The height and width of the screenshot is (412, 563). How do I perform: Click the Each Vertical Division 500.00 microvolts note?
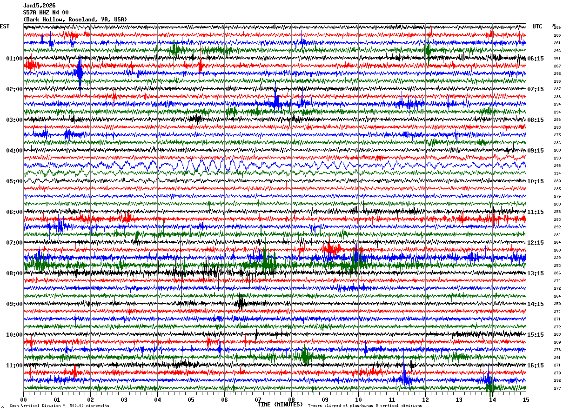(x=59, y=405)
